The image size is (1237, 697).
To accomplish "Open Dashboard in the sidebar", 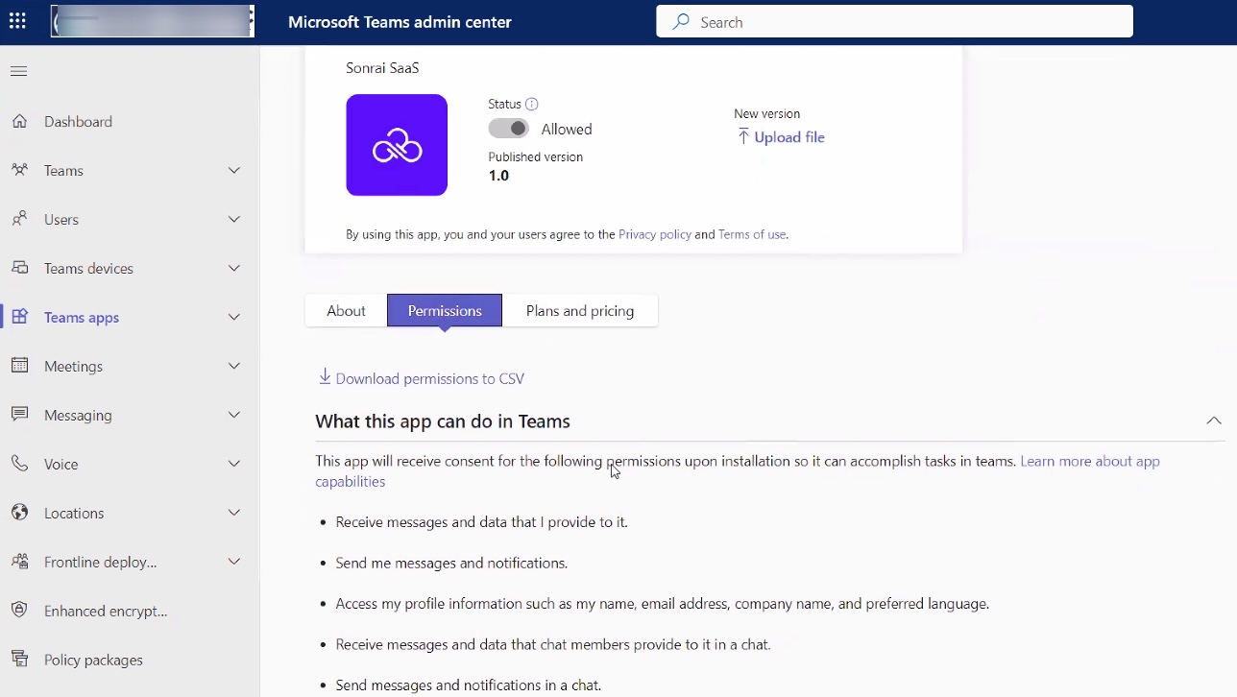I will point(78,121).
